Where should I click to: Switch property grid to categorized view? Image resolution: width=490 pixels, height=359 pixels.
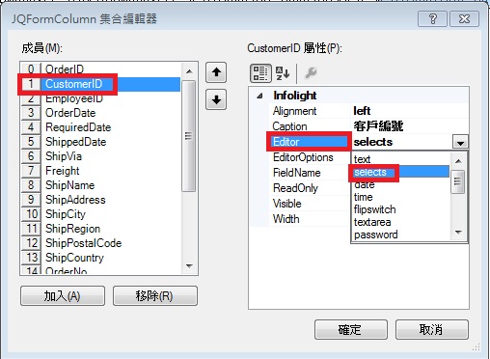coord(260,73)
